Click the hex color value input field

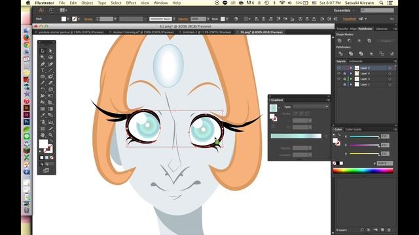(385, 163)
